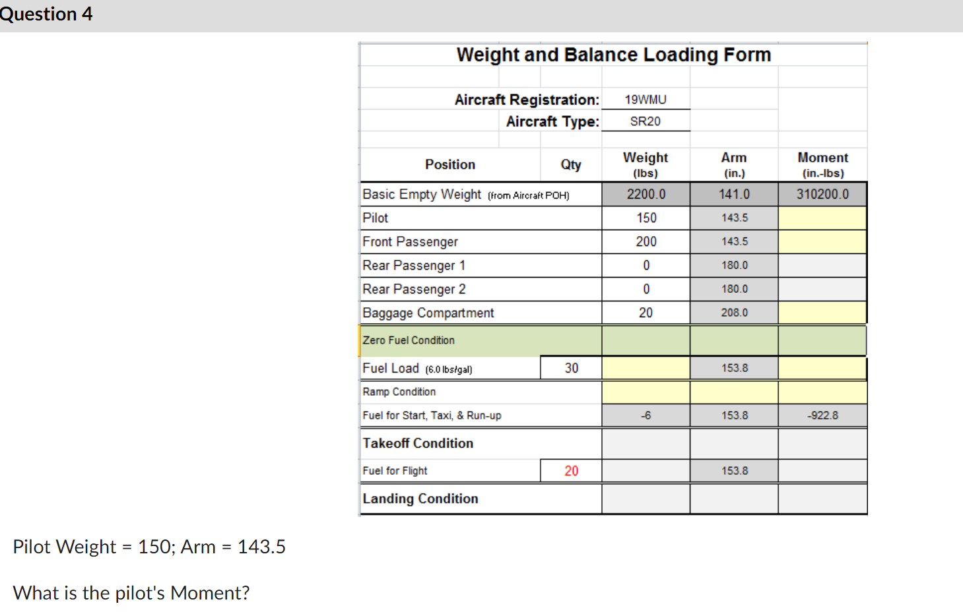963x614 pixels.
Task: Select the Fuel Load arm value 153.8
Action: [x=733, y=367]
